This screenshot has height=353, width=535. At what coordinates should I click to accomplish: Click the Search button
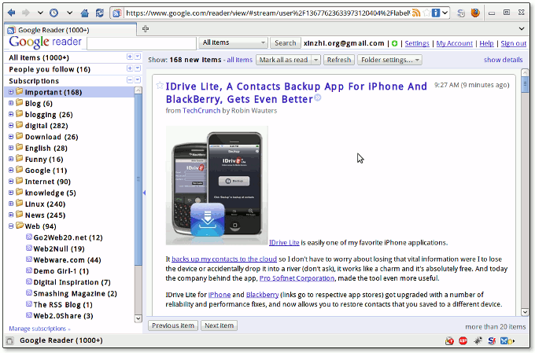286,43
